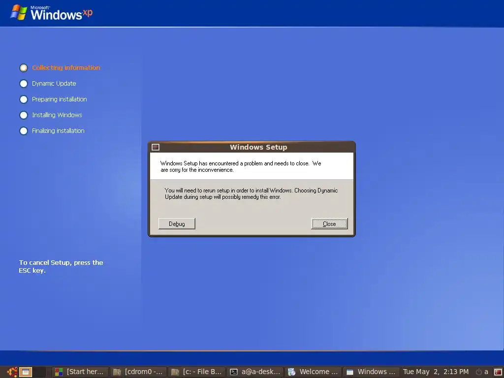Click the Debug button in Windows Setup dialog
Viewport: 504px width, 378px height.
(x=177, y=224)
